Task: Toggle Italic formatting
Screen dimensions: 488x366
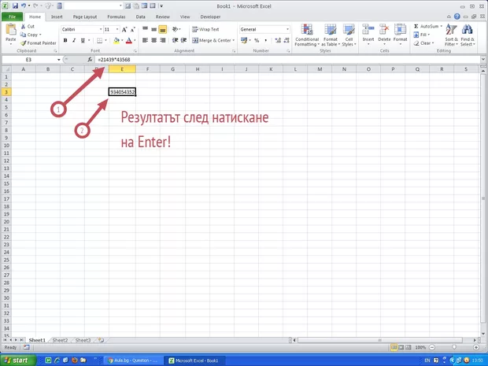Action: (76, 40)
